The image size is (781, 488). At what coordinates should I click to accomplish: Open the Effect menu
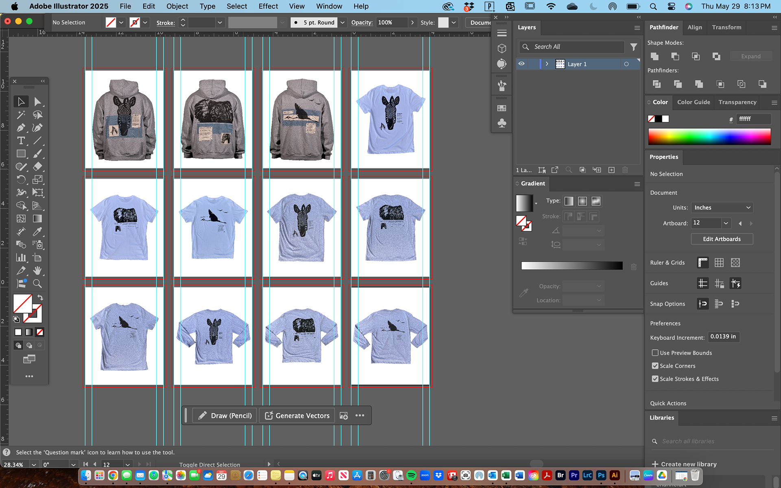point(268,6)
